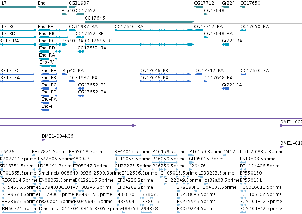The height and width of the screenshot is (214, 302).
Task: Open the IP16159.3prime EST label
Action: point(205,152)
